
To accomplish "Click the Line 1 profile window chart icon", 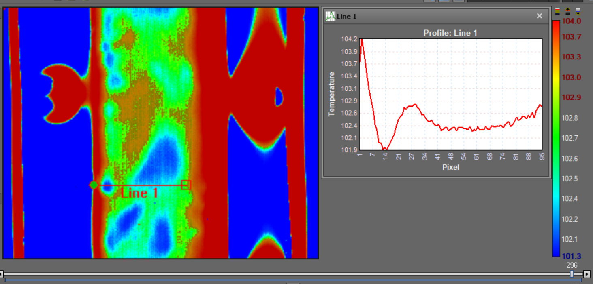I will tap(331, 16).
